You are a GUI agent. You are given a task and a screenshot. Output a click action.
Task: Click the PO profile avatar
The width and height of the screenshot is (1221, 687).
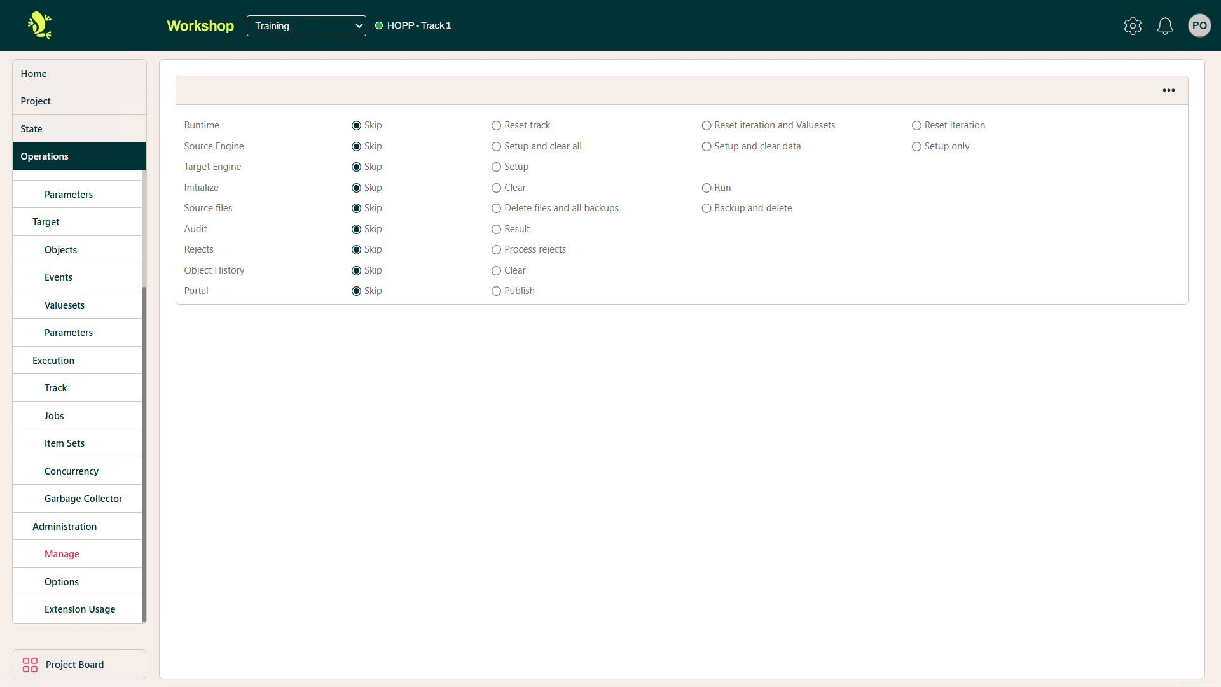1199,25
